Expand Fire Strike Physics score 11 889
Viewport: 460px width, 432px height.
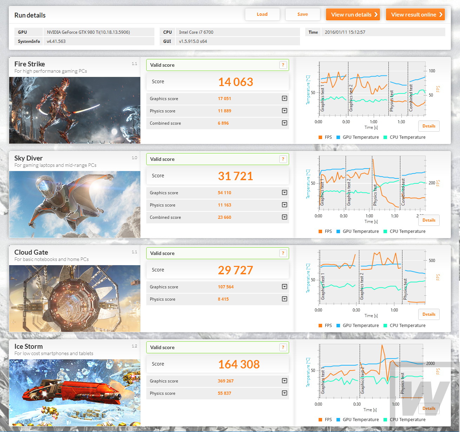pos(285,111)
